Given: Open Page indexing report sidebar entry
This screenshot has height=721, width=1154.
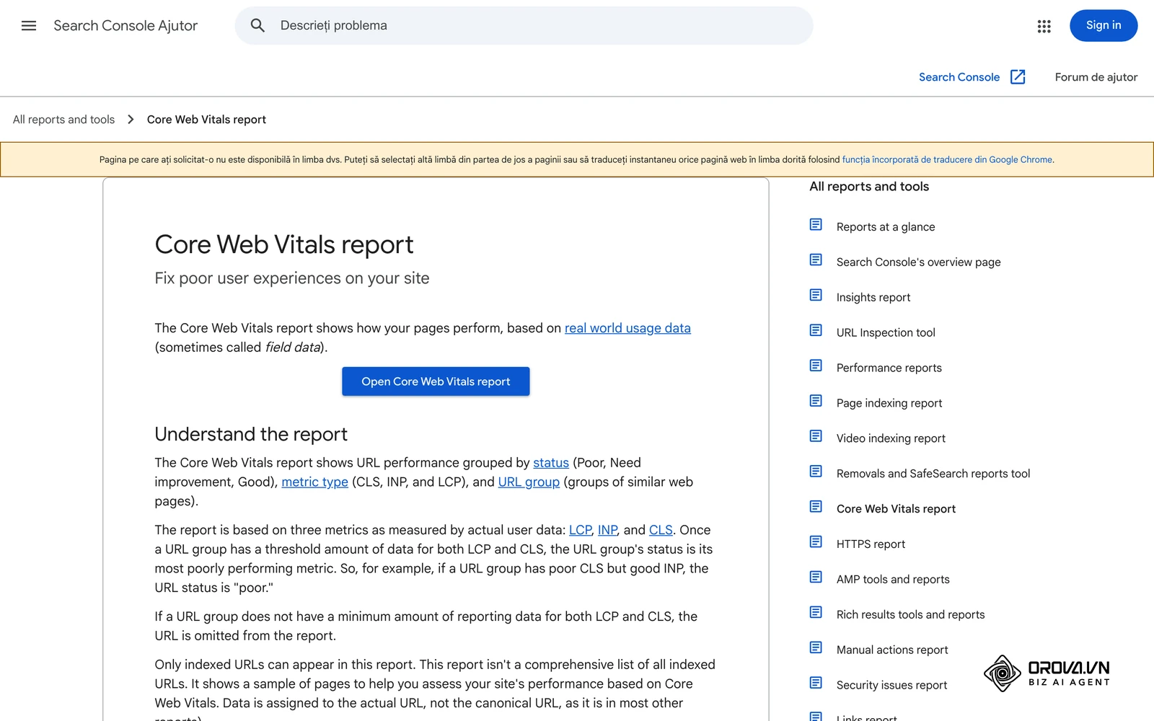Looking at the screenshot, I should [889, 404].
